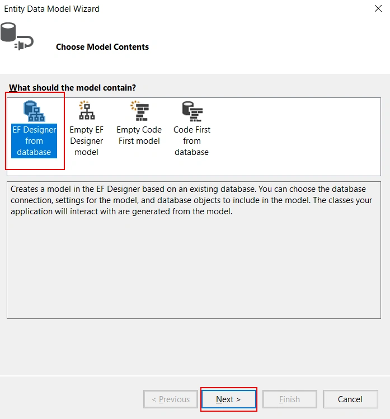Viewport: 390px width, 419px height.
Task: Click the 'Empty EF Designer model' label
Action: [x=86, y=141]
